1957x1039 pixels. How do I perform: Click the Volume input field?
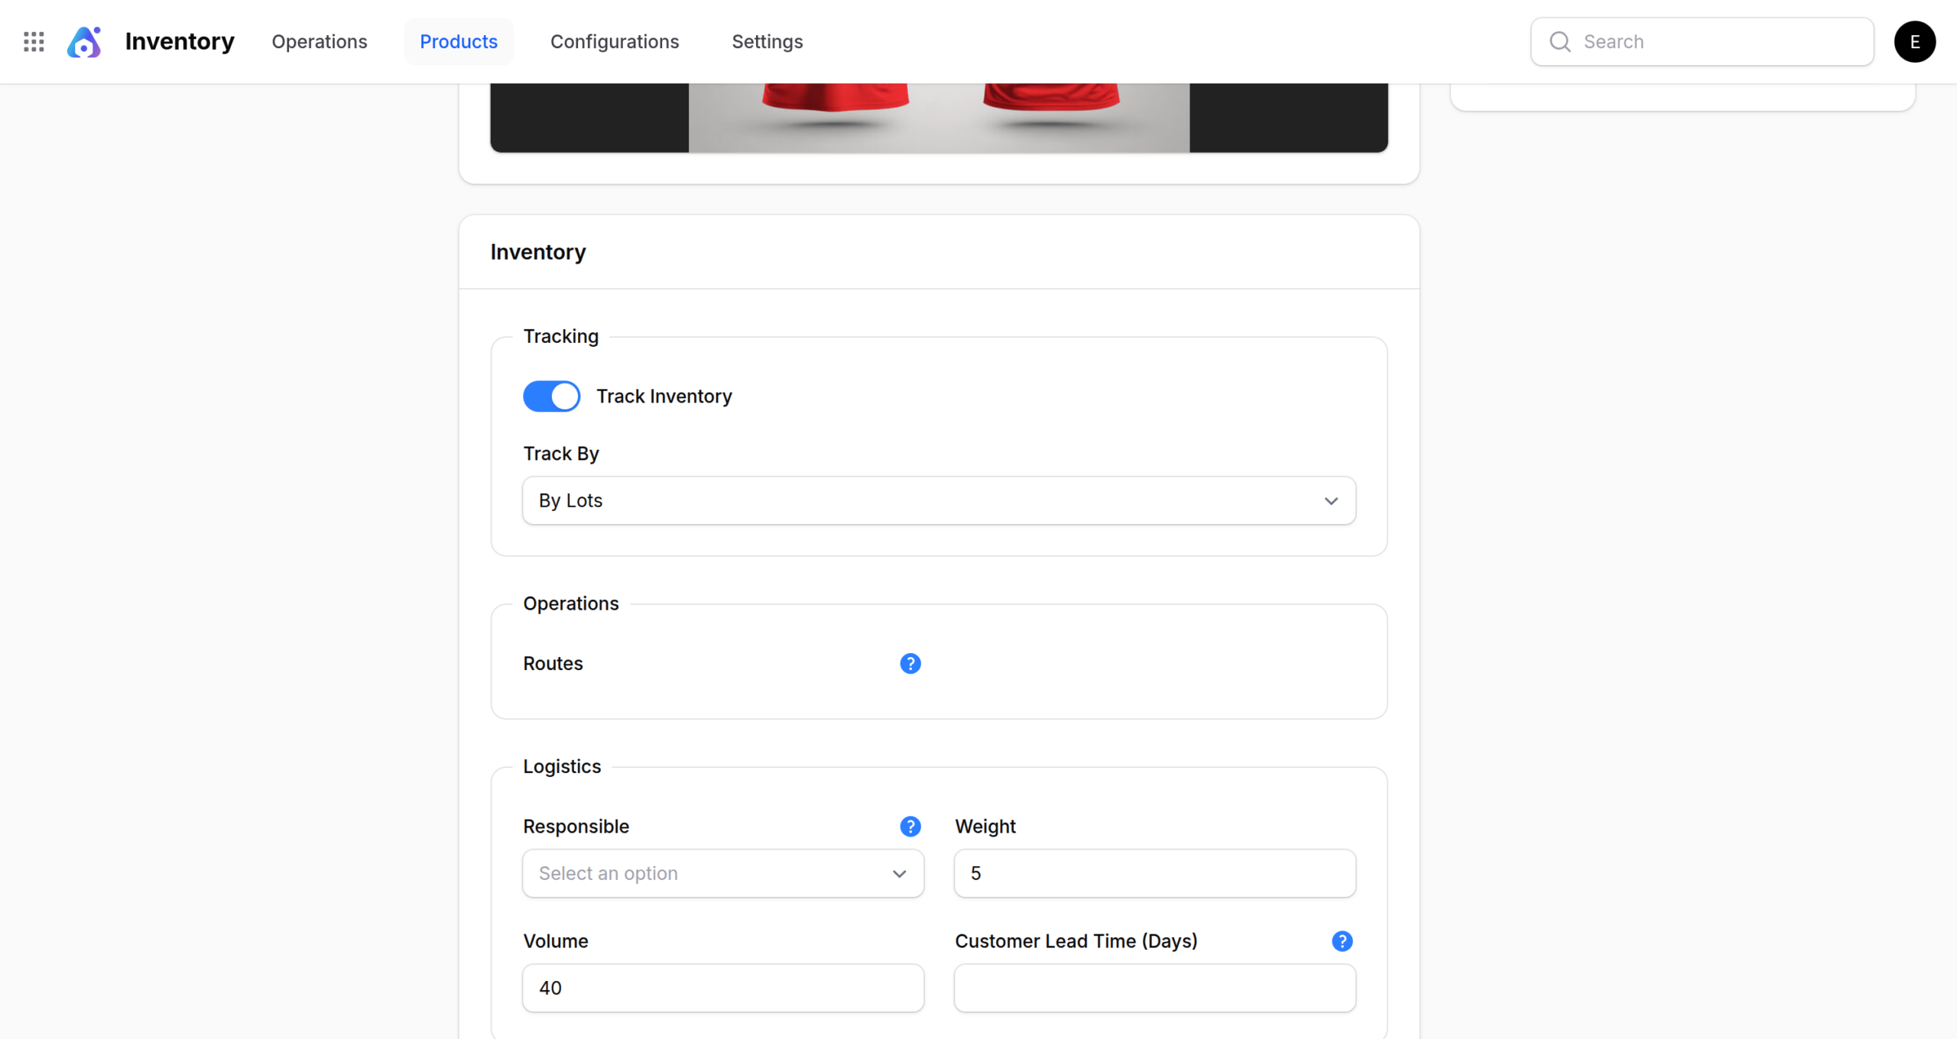click(722, 987)
